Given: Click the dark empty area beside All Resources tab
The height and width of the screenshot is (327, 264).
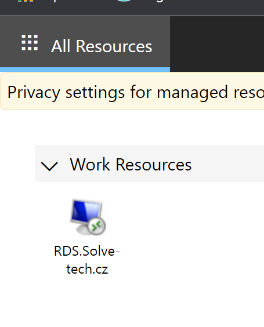Looking at the screenshot, I should [217, 44].
